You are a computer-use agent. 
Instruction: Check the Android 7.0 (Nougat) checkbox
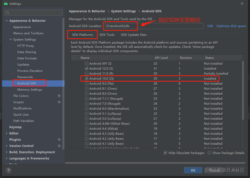click(87, 104)
